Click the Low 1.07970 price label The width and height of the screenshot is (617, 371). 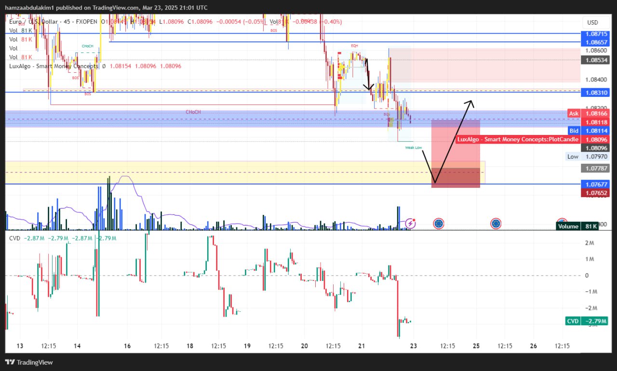click(x=588, y=157)
